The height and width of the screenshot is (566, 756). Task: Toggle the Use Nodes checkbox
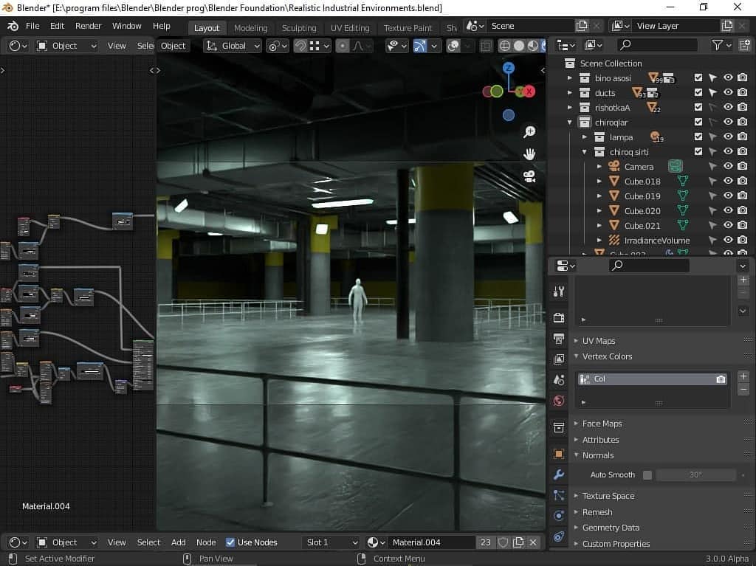[230, 542]
